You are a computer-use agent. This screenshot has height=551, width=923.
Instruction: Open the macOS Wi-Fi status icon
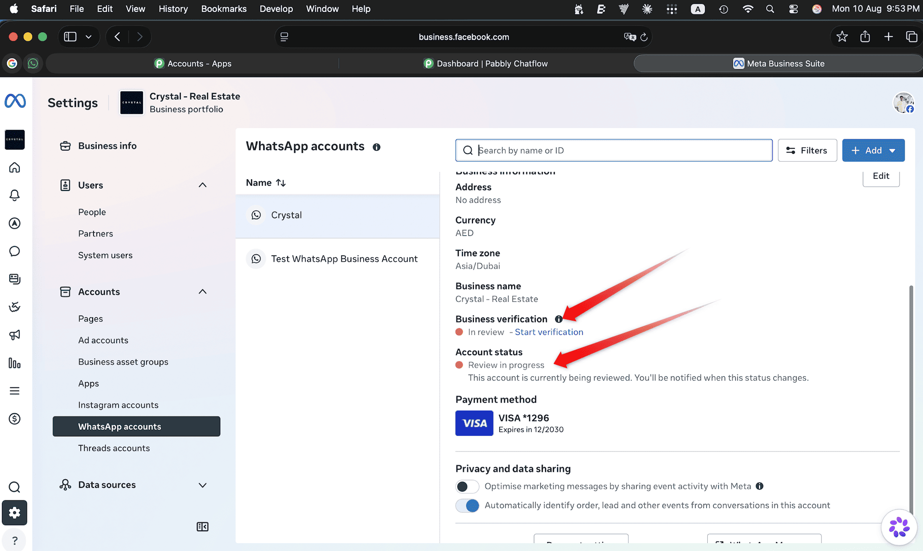[747, 9]
